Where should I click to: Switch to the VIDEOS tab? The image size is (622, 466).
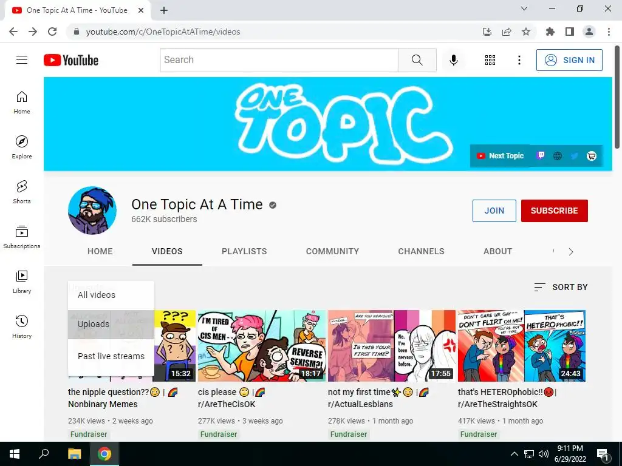coord(167,251)
